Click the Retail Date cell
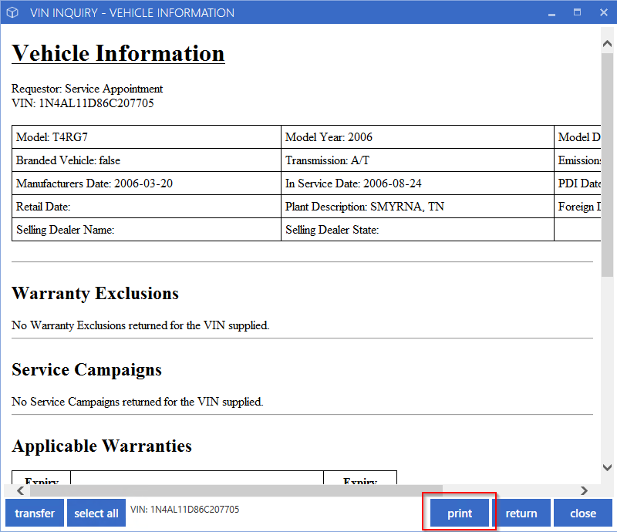Screen dimensions: 617x532 click(x=147, y=207)
